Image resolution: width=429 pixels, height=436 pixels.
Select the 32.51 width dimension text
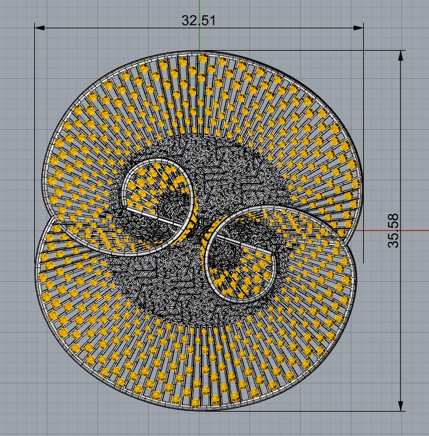[x=199, y=20]
